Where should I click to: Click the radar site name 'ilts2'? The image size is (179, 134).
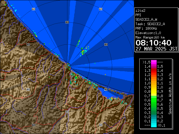click(x=140, y=11)
